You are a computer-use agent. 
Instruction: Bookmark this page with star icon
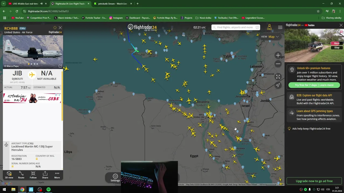tap(318, 11)
